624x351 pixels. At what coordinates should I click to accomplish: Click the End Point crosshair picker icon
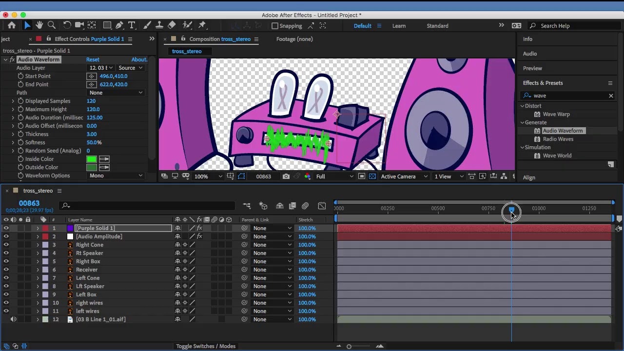click(91, 84)
